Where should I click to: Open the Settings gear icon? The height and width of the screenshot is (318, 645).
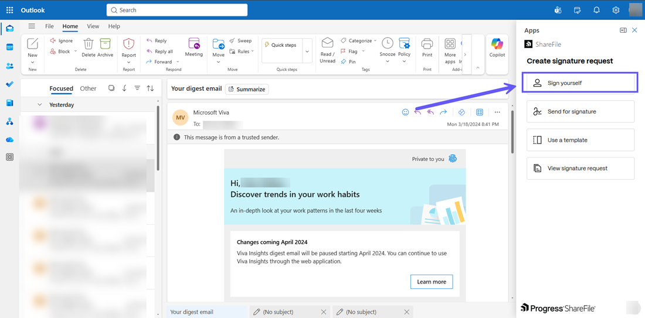click(x=616, y=10)
